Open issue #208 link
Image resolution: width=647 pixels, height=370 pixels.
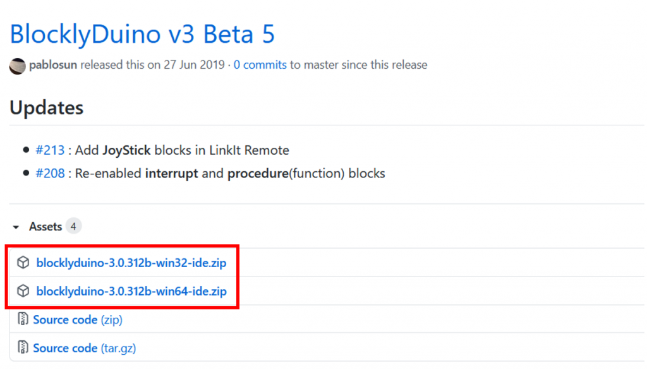point(50,173)
